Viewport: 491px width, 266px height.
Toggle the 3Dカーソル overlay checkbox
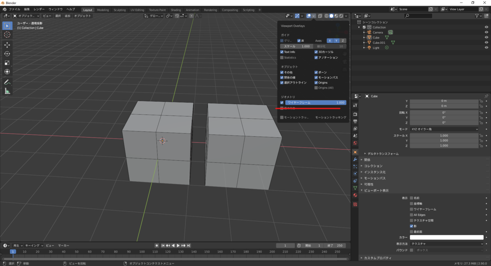point(316,52)
